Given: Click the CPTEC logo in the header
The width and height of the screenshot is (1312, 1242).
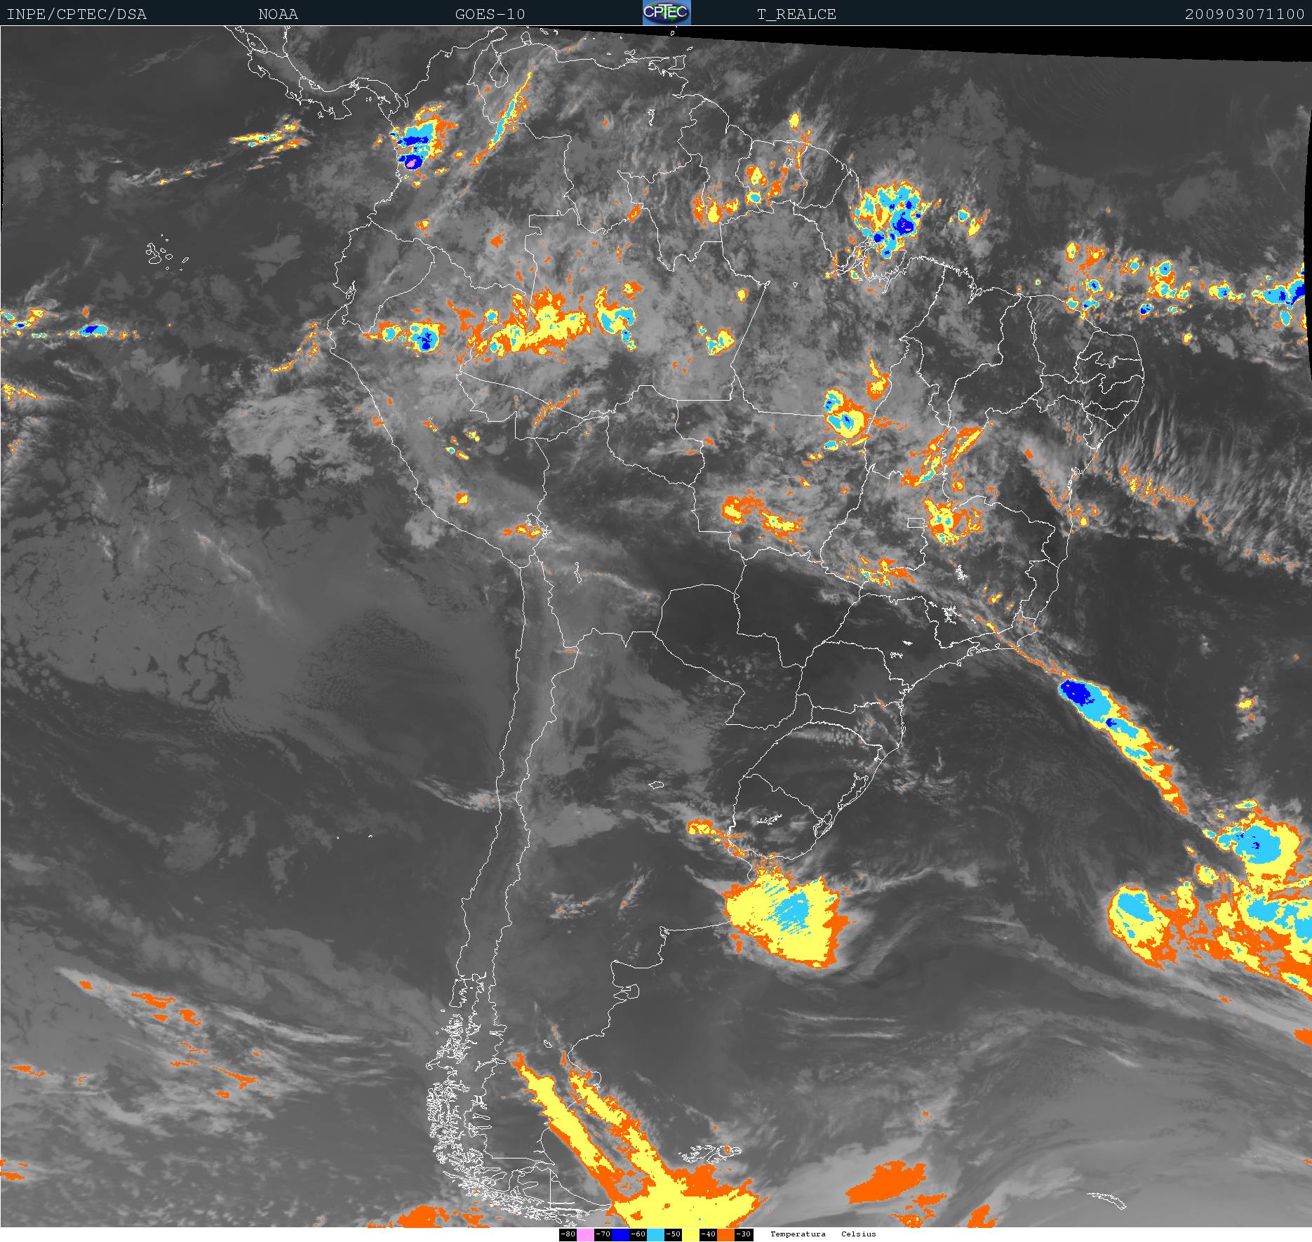Looking at the screenshot, I should click(x=667, y=13).
